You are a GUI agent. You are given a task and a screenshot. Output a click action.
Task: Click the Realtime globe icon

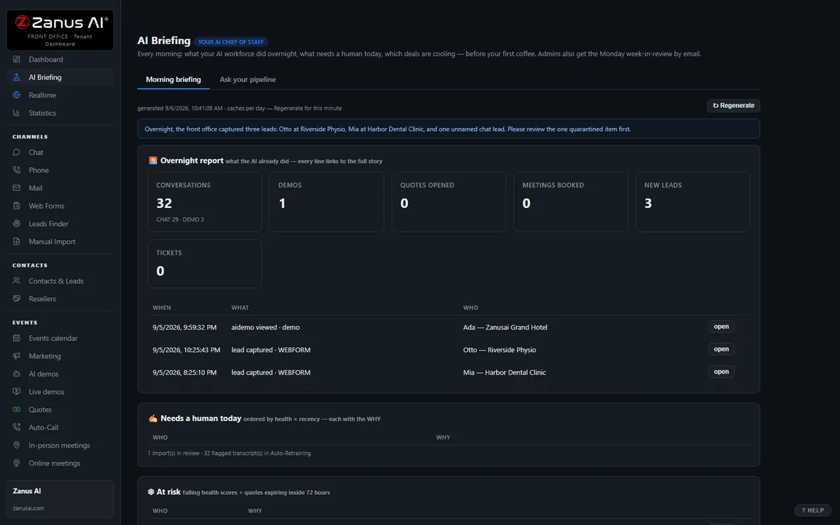pyautogui.click(x=17, y=95)
